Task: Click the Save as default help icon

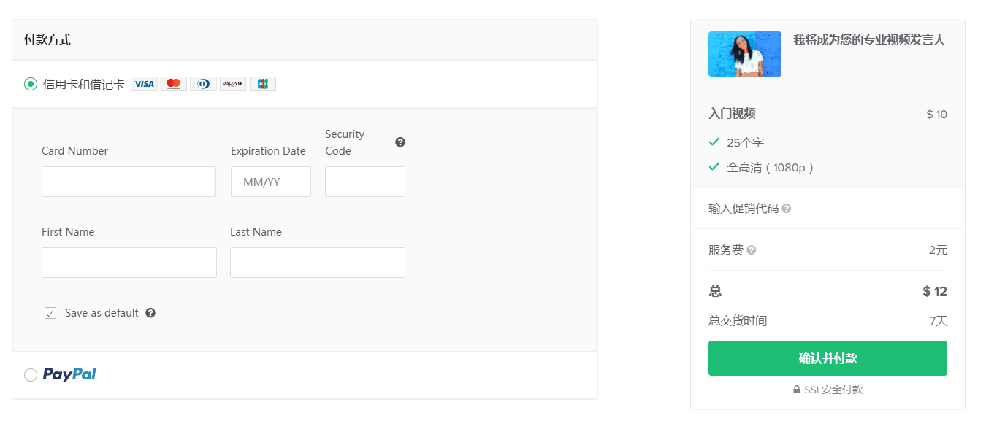Action: pyautogui.click(x=150, y=313)
